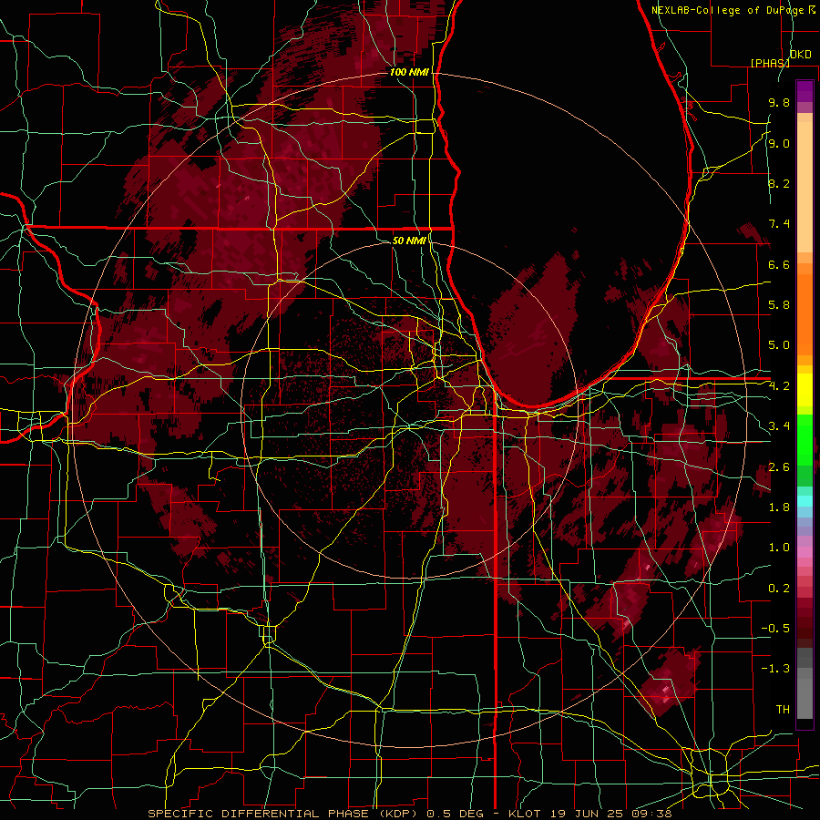
Task: Click the KLOT 19 JUN 25 09:38 timestamp
Action: click(x=589, y=814)
